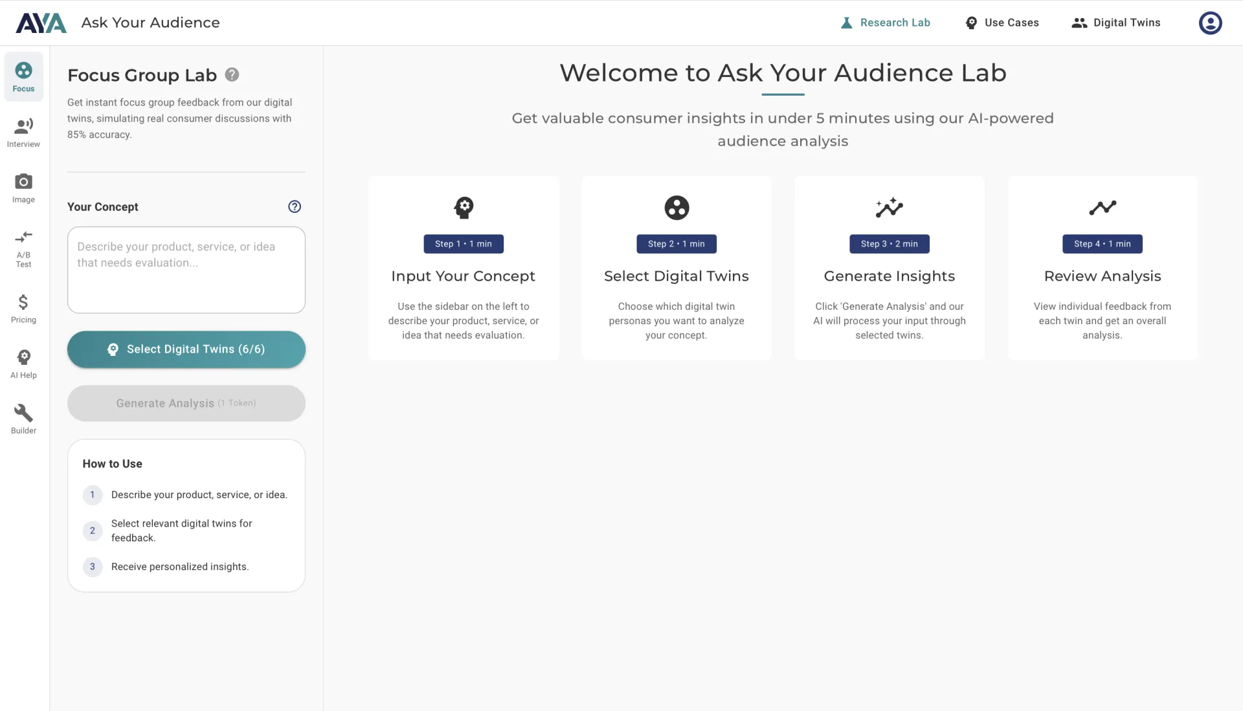Screen dimensions: 1243x711
Task: Click the Generate Analysis button
Action: [186, 403]
